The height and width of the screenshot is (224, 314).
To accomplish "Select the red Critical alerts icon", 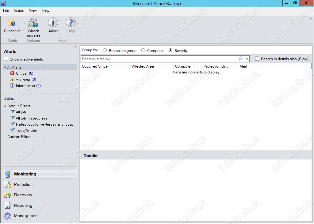I will [12, 73].
